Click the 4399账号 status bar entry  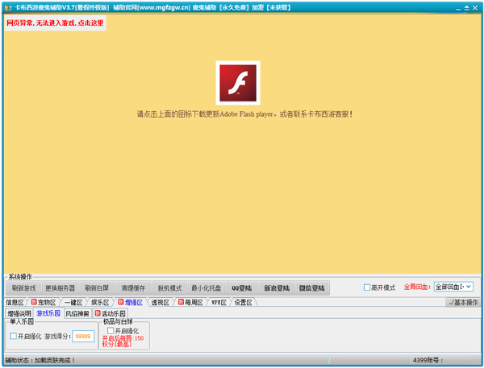point(428,360)
